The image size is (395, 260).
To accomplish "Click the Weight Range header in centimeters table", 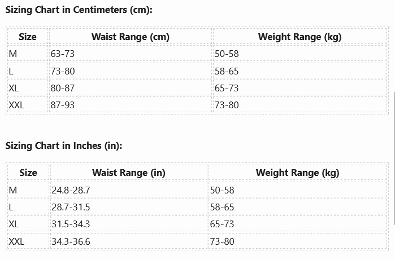I will click(x=299, y=37).
